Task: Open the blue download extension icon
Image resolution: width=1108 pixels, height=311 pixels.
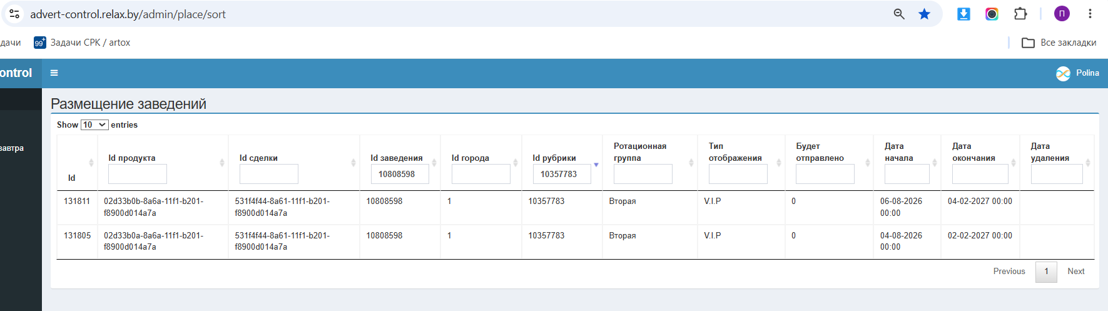Action: (x=963, y=14)
